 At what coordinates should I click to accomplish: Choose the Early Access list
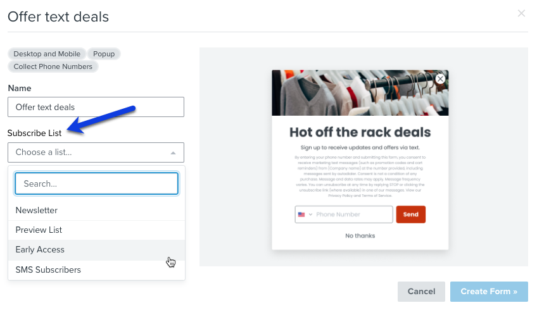[x=97, y=250]
